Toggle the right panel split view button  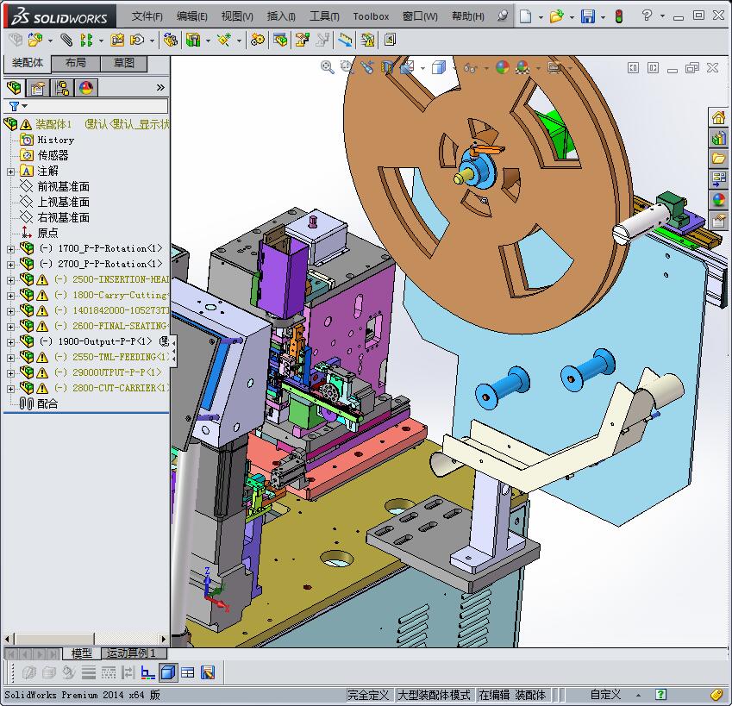[x=653, y=68]
